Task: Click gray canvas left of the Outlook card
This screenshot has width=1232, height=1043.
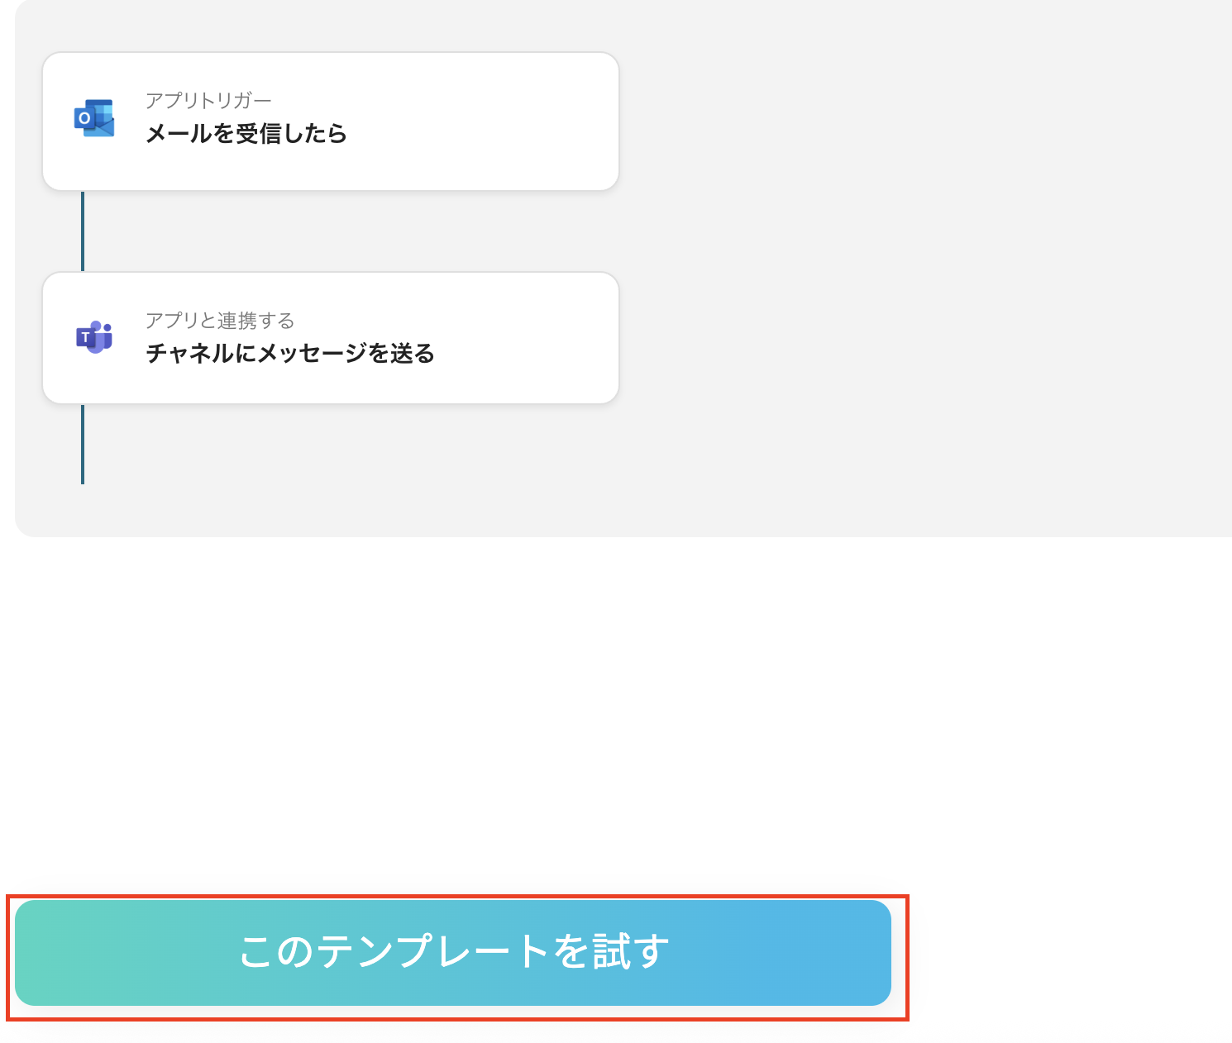Action: tap(28, 122)
